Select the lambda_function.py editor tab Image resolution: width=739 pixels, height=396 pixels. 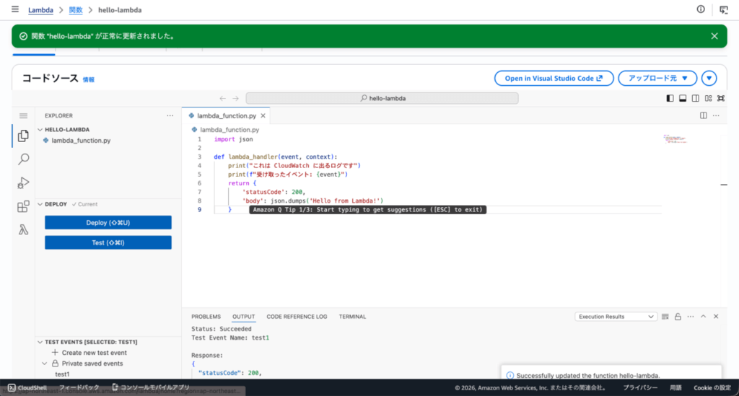226,116
